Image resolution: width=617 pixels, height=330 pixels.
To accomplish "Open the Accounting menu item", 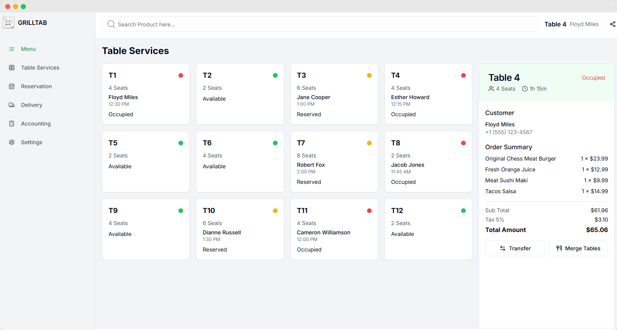I will tap(36, 124).
